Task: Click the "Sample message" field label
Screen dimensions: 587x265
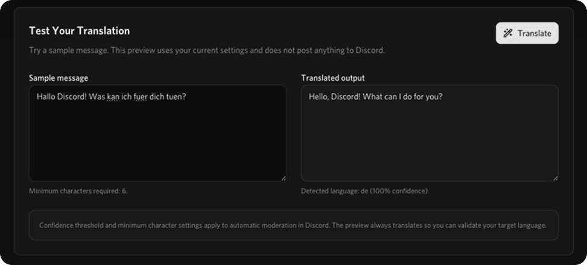Action: coord(59,78)
